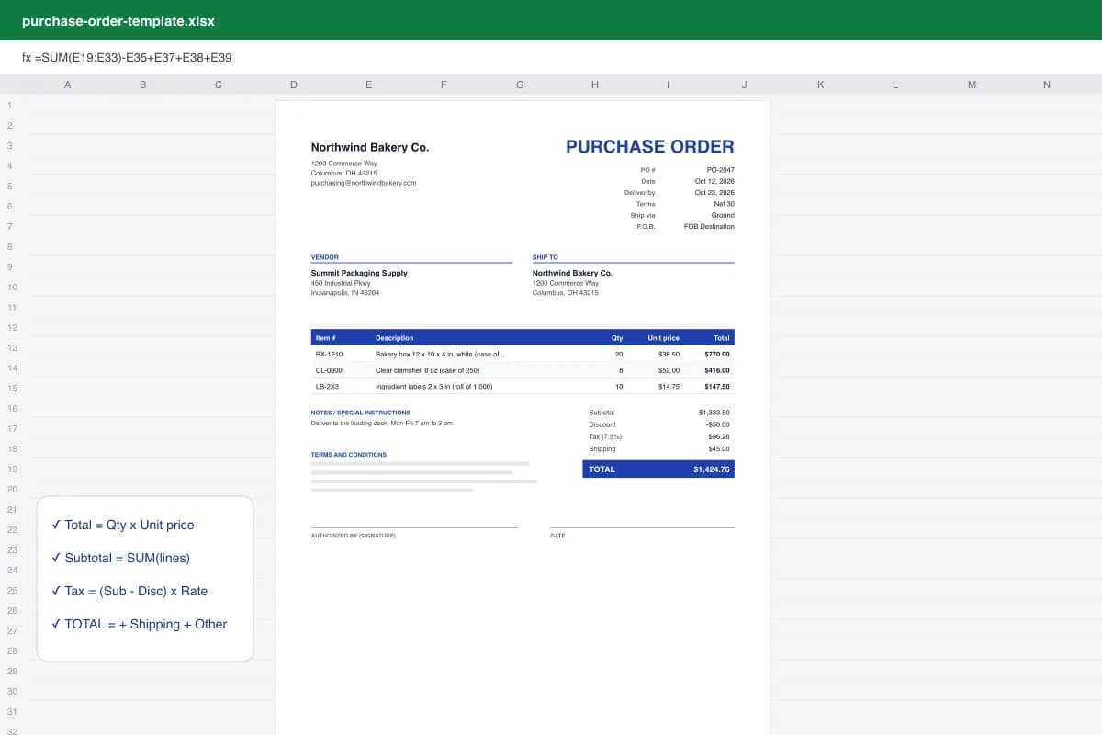The width and height of the screenshot is (1102, 735).
Task: Select column header A
Action: 67,85
